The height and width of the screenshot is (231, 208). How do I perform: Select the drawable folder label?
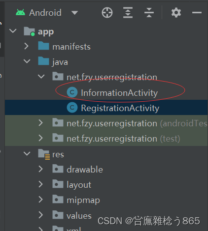[x=85, y=170]
